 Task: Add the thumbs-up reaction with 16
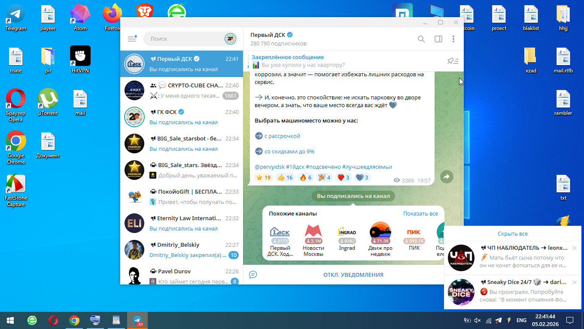point(285,177)
